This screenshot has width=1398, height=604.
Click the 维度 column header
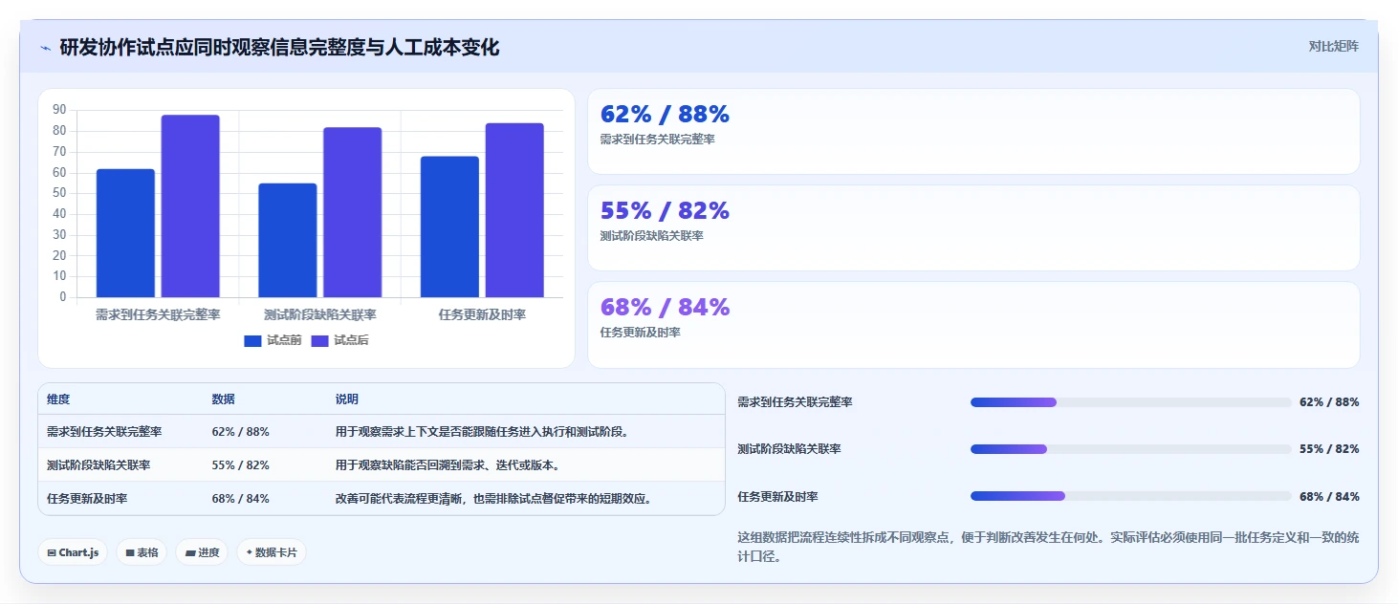[x=58, y=399]
